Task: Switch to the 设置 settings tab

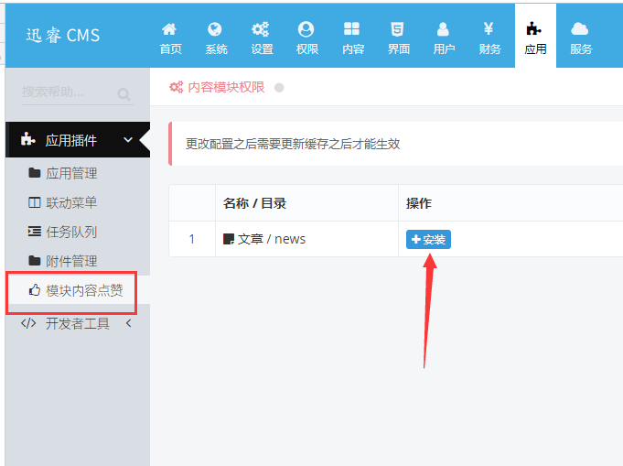Action: (x=262, y=38)
